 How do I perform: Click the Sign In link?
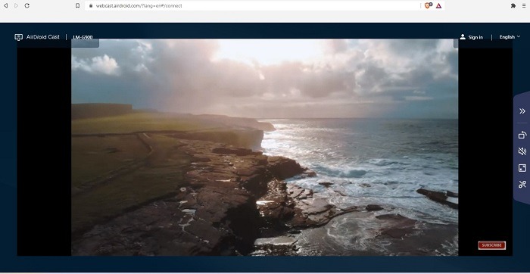click(x=475, y=37)
